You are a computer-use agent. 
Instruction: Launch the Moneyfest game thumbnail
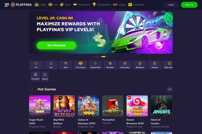tap(113, 106)
